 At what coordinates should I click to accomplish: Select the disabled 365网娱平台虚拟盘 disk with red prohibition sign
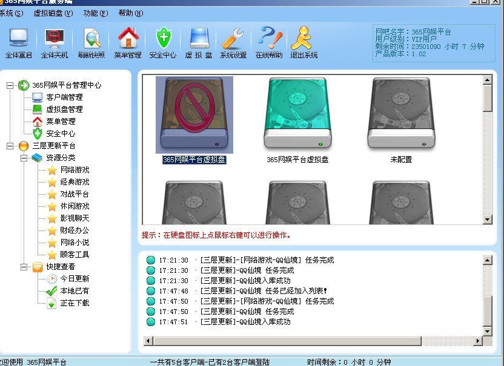tap(194, 114)
